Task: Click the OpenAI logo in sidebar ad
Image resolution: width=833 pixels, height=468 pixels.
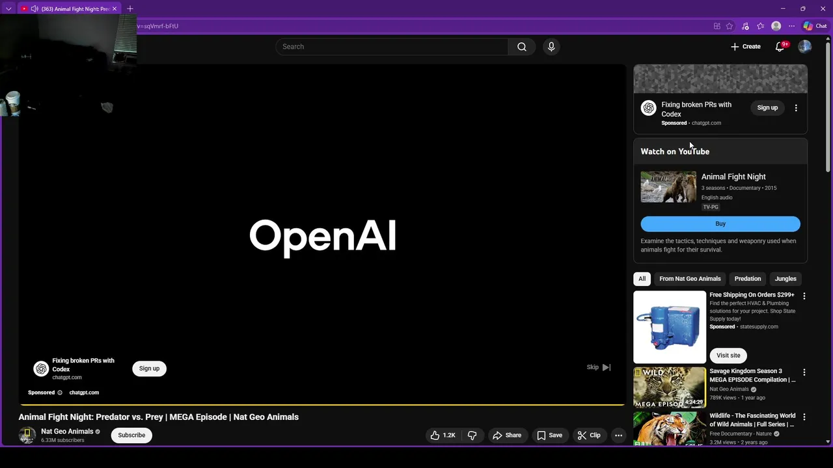Action: coord(648,108)
